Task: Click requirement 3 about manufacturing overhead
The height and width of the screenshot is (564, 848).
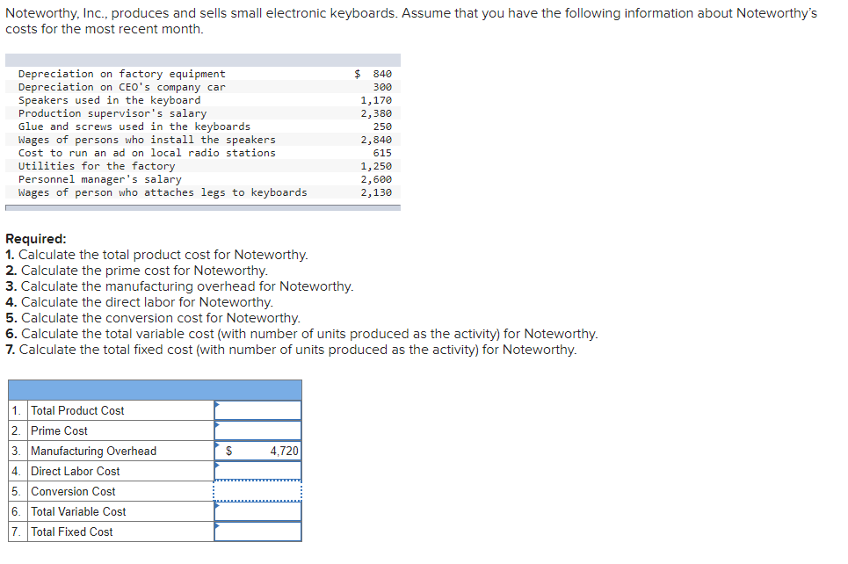Action: [179, 286]
